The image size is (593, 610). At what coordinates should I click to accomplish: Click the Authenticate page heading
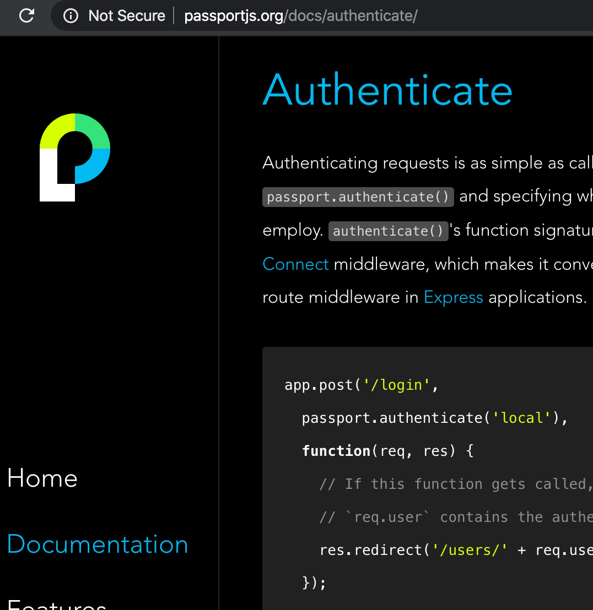point(387,90)
